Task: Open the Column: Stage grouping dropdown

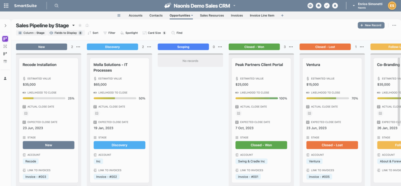Action: coord(31,33)
